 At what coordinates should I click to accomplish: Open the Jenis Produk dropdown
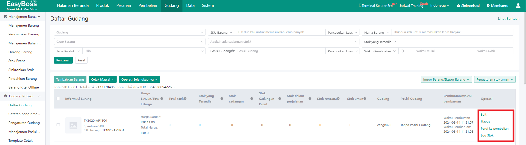tap(68, 51)
